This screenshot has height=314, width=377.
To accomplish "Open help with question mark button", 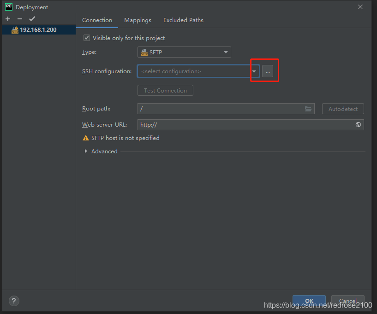I will tap(14, 301).
